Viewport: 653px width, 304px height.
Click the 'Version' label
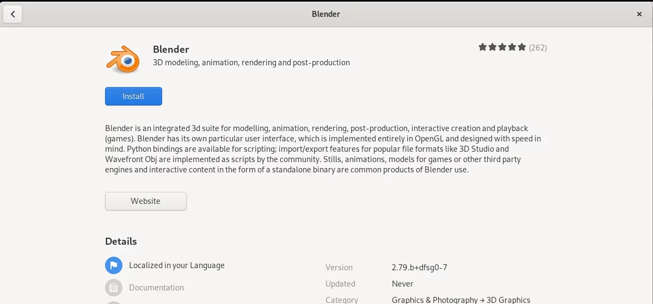click(339, 268)
